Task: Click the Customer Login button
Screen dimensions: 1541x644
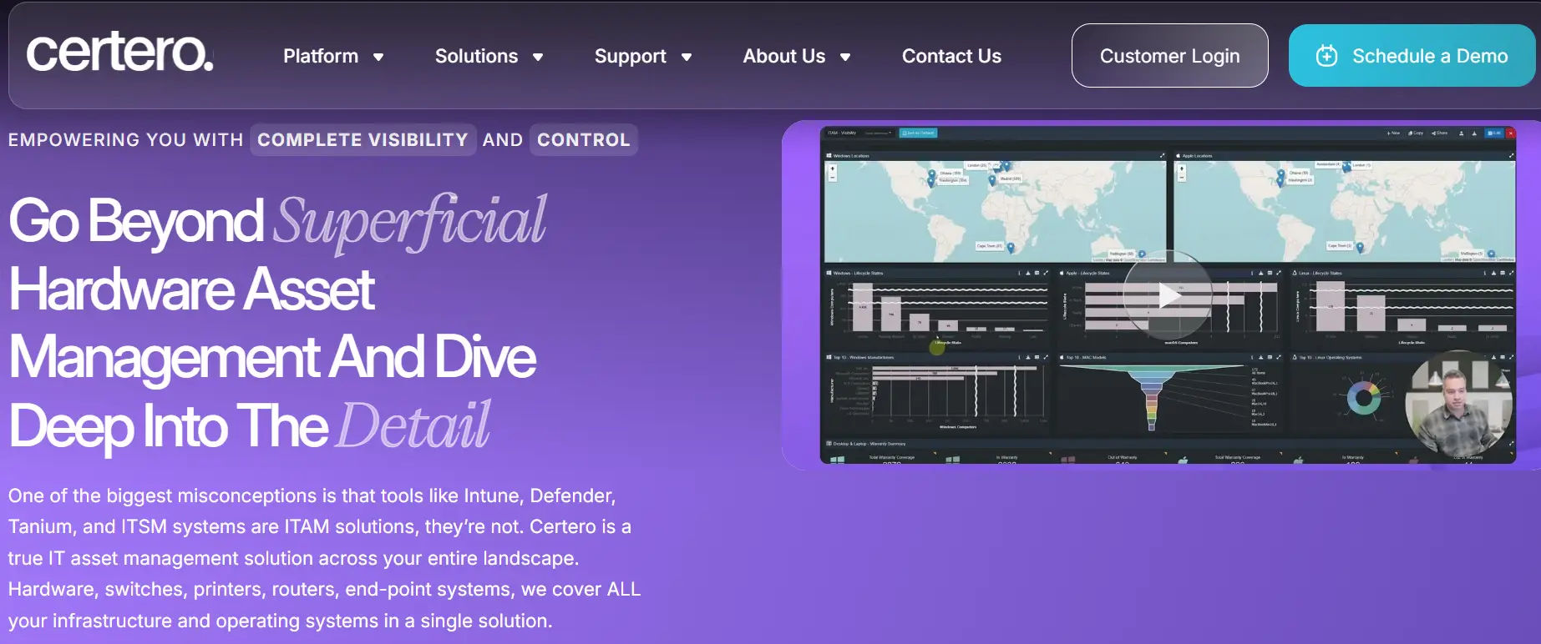Action: pyautogui.click(x=1169, y=56)
